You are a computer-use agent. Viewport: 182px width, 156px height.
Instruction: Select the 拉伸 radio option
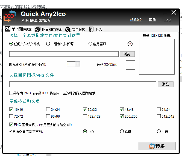[159, 131]
